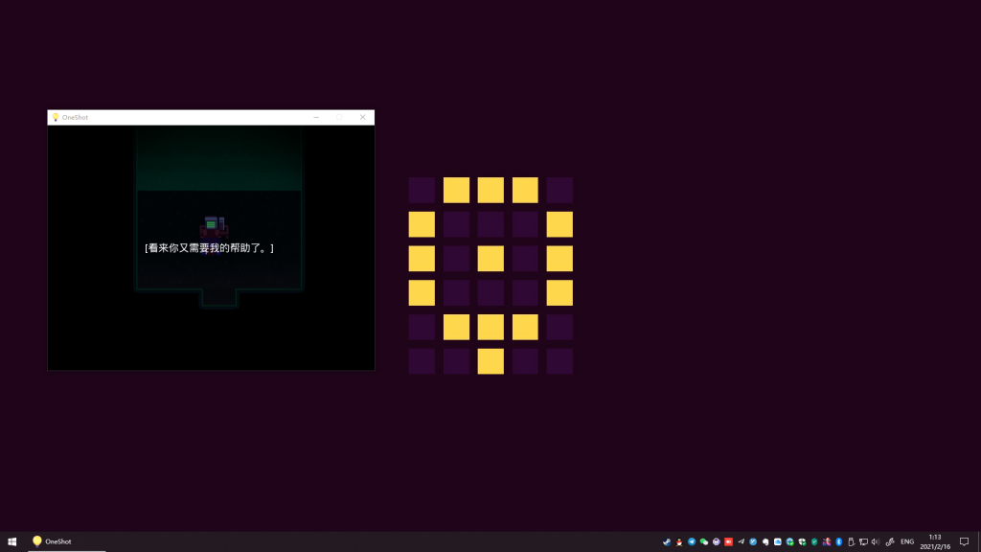Click the USB safely remove tray icon

coord(851,542)
